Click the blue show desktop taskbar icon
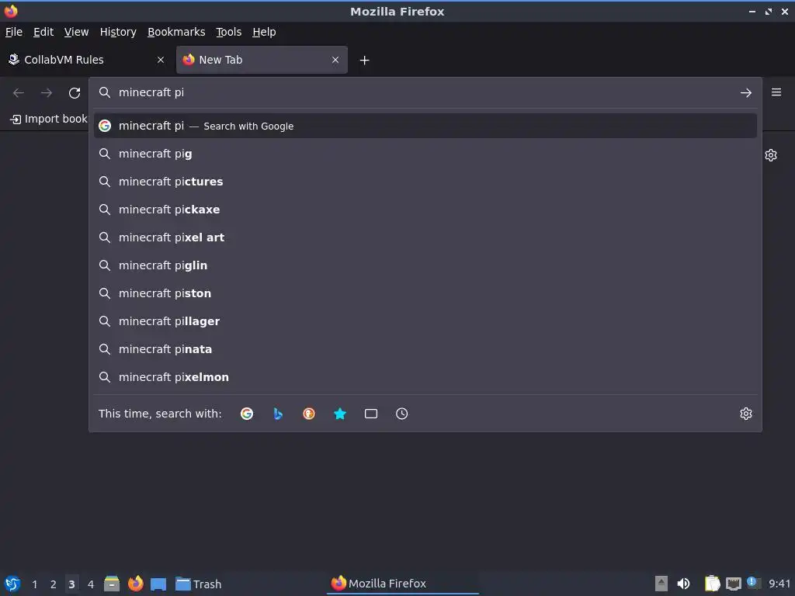 coord(158,584)
